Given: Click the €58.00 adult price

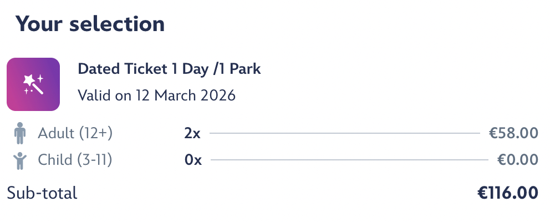Looking at the screenshot, I should coord(513,133).
